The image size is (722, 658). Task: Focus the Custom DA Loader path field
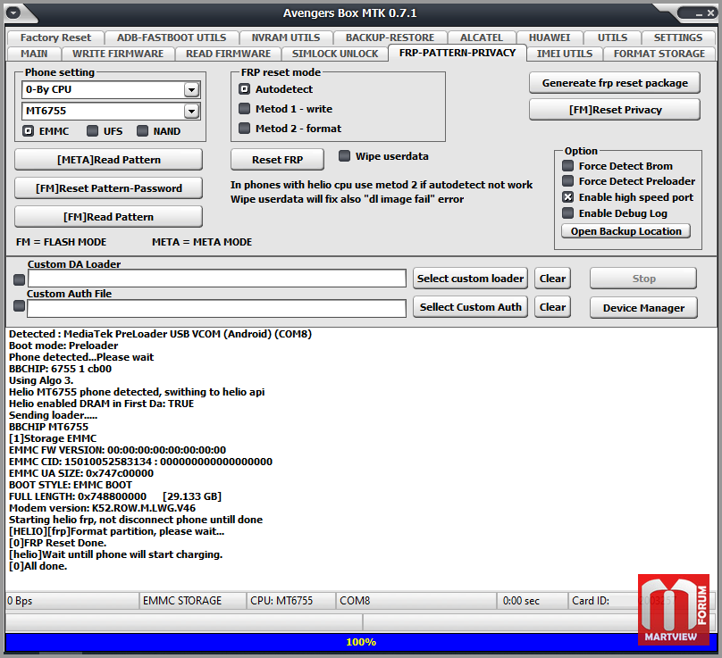(x=217, y=279)
